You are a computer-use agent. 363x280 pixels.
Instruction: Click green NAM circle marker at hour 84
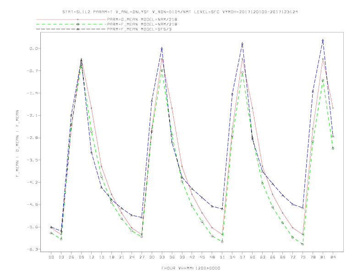(x=333, y=149)
